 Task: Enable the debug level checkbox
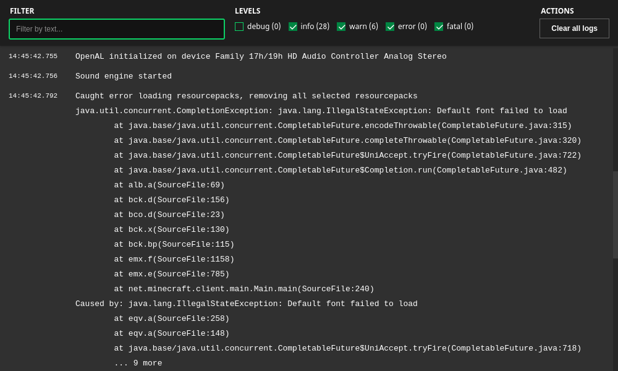tap(239, 27)
